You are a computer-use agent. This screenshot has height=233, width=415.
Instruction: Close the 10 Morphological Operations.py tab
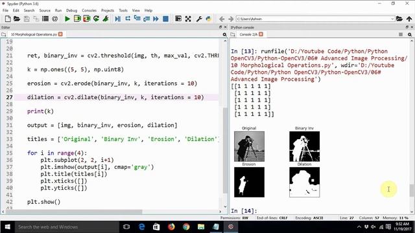click(60, 34)
